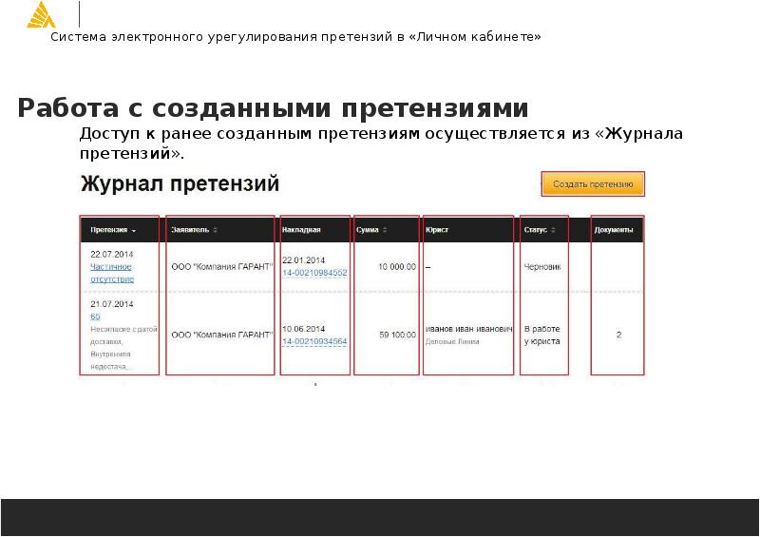Click documents count 2 in second row
Viewport: 760px width, 537px height.
click(x=618, y=335)
